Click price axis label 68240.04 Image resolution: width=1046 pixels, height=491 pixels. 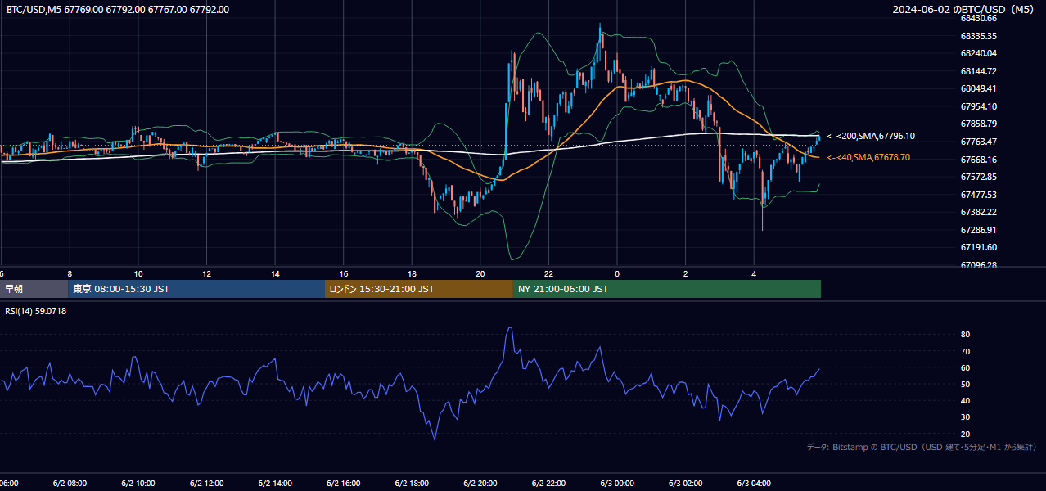978,53
